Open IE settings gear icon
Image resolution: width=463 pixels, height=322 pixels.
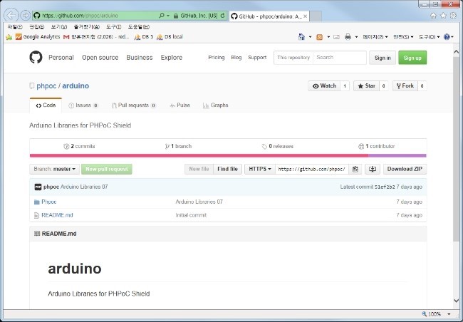tap(452, 15)
